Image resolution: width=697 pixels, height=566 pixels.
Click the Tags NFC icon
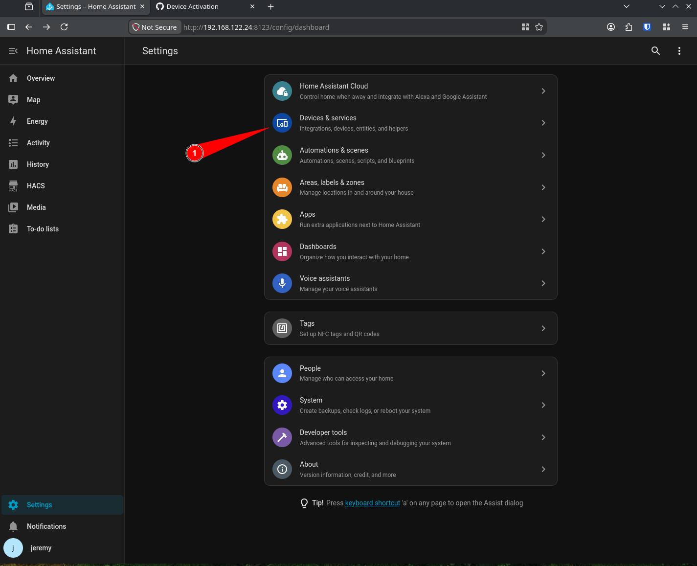coord(282,328)
